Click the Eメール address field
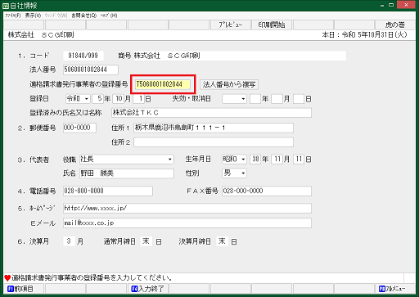Viewport: 419px width, 297px height. pyautogui.click(x=187, y=223)
